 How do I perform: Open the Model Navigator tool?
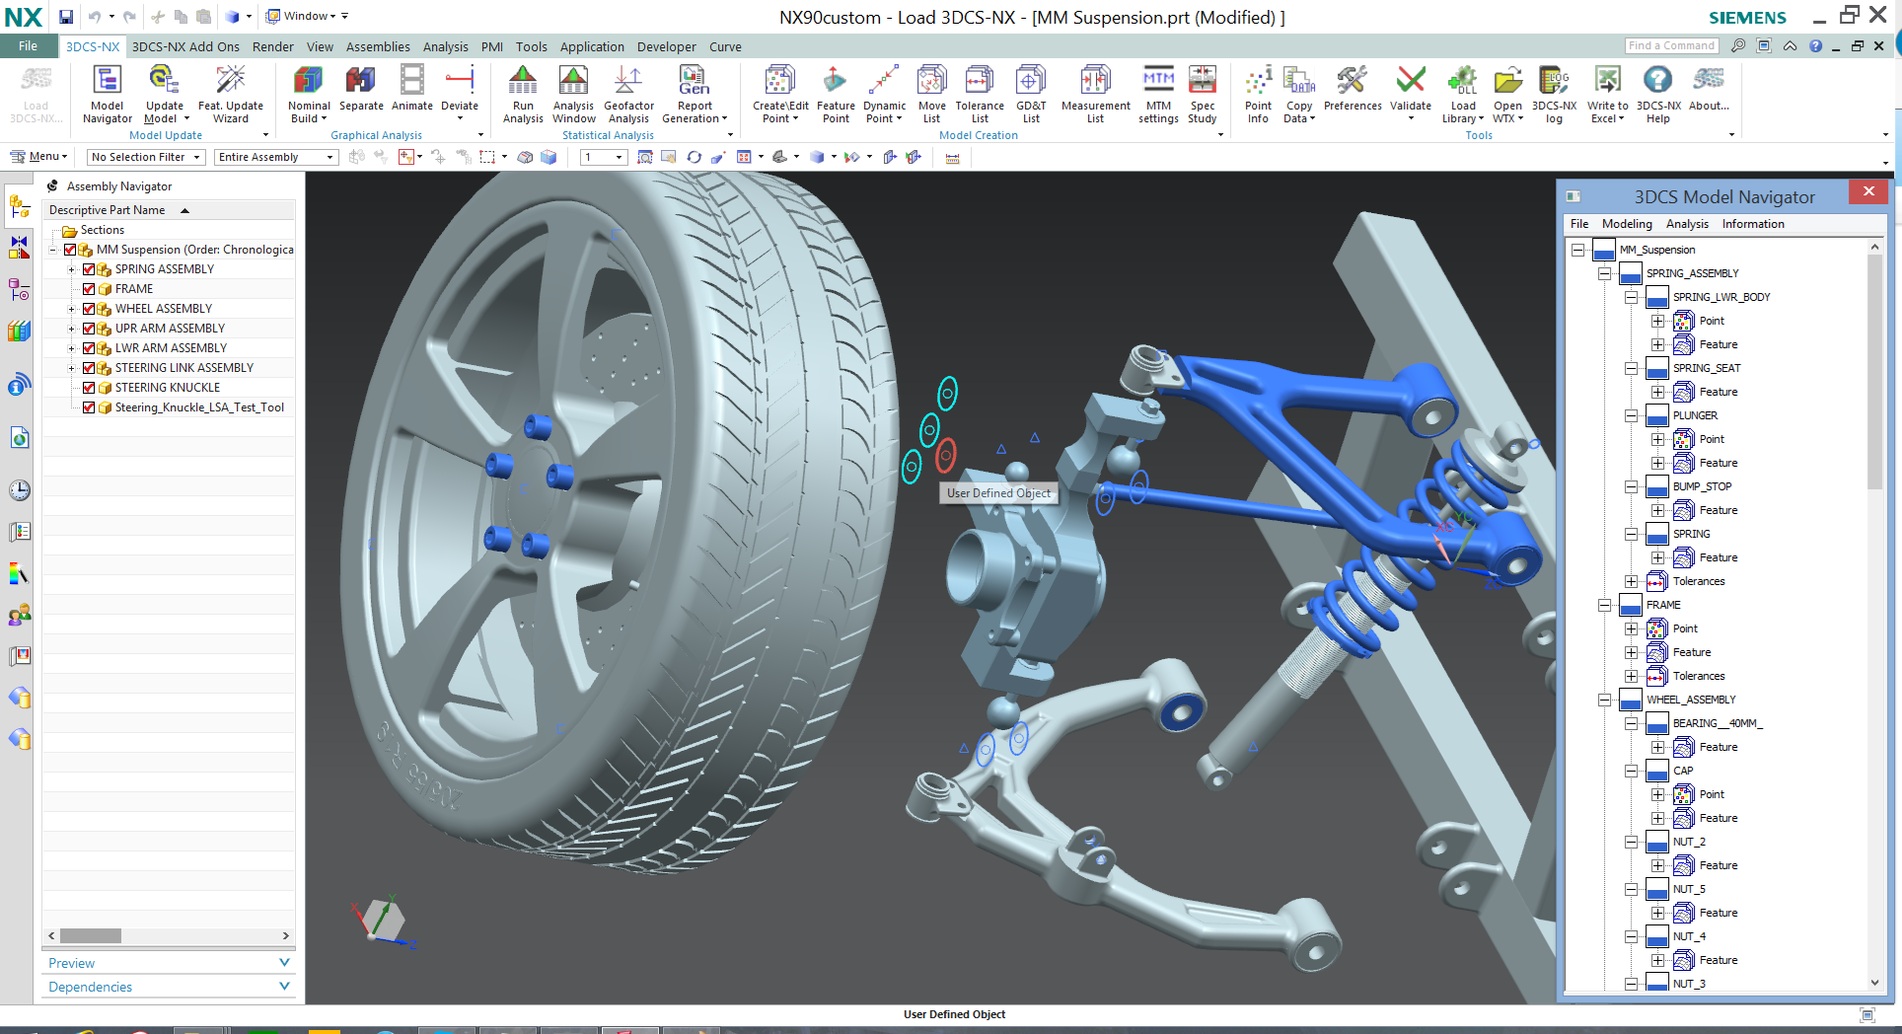click(x=106, y=94)
